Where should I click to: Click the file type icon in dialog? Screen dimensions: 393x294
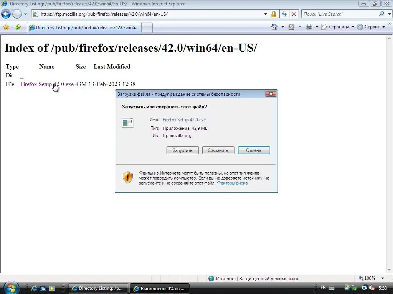point(127,123)
